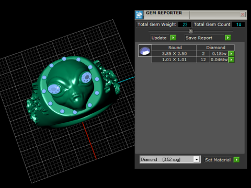Click the Total Gem Weight value field

pyautogui.click(x=185, y=25)
